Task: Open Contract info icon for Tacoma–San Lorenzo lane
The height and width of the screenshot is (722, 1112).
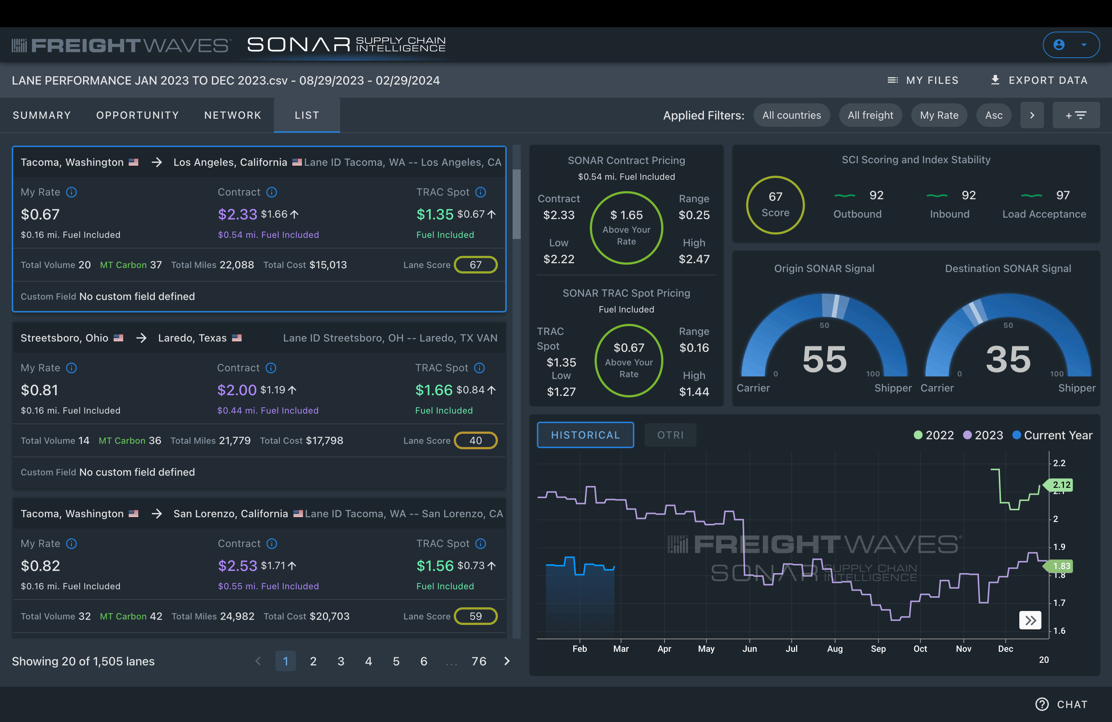Action: pos(271,544)
